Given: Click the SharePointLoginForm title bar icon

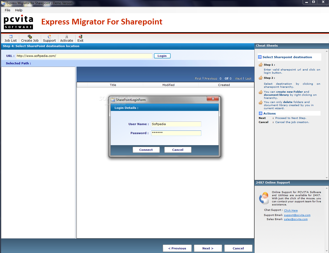Looking at the screenshot, I should (113, 100).
